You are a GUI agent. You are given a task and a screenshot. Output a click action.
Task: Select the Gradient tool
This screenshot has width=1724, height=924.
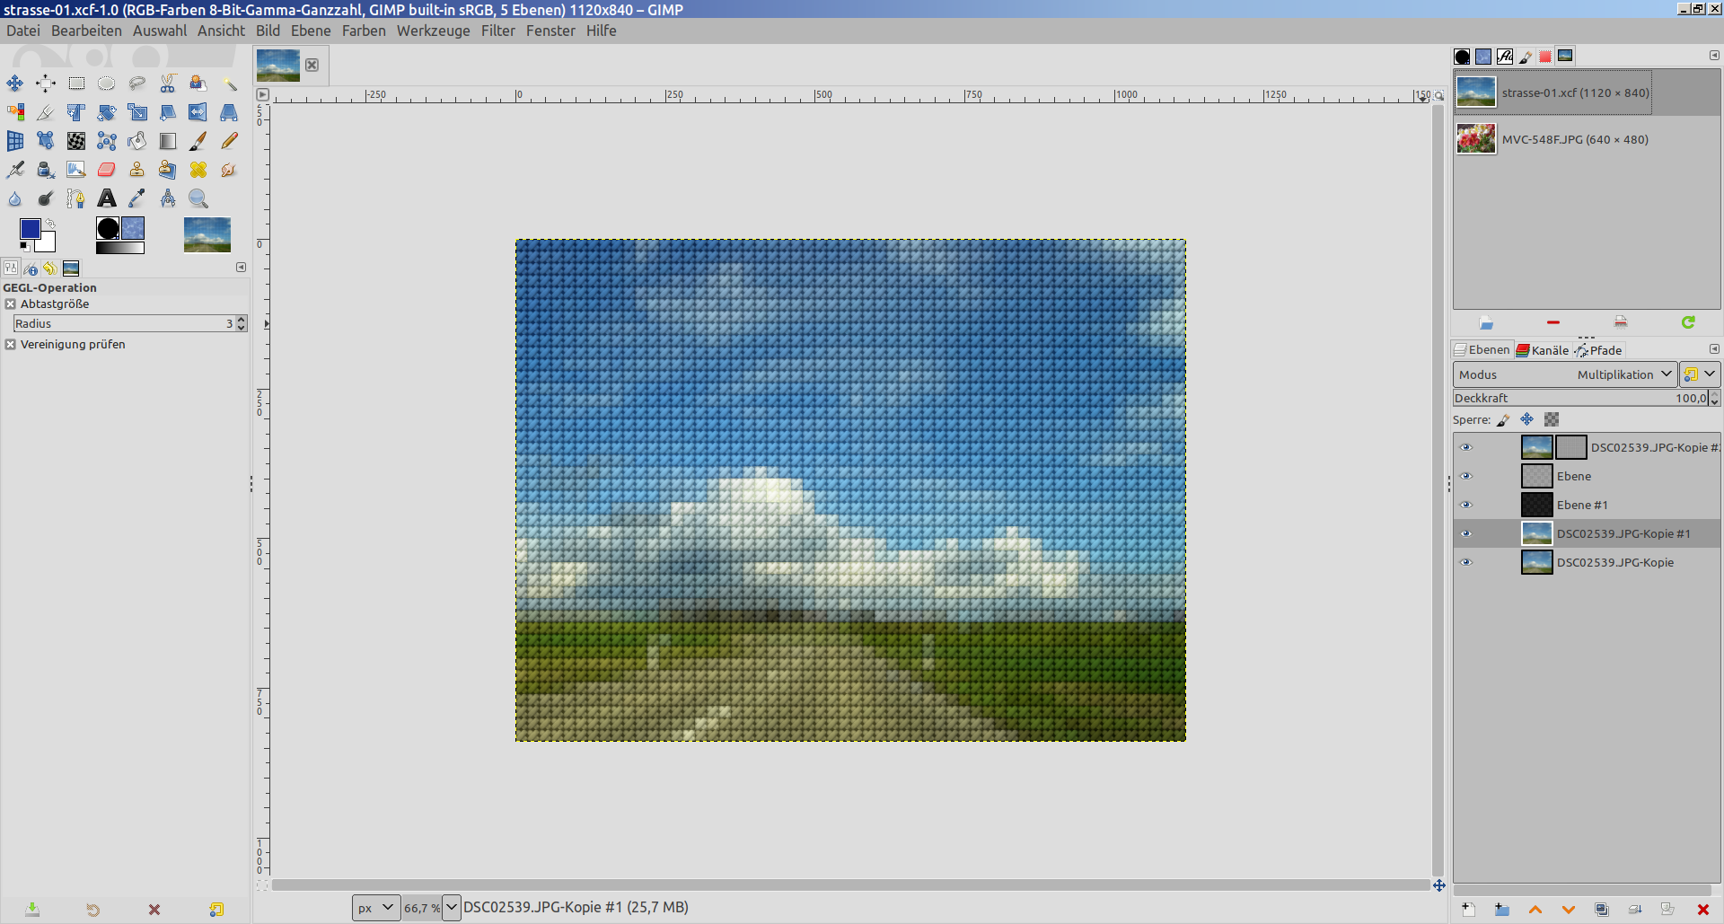coord(168,141)
